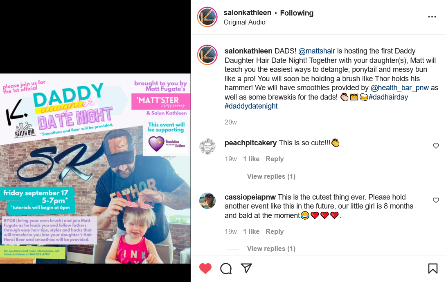
Task: Expand replies under cassiopeiapnw's comment
Action: click(x=271, y=249)
